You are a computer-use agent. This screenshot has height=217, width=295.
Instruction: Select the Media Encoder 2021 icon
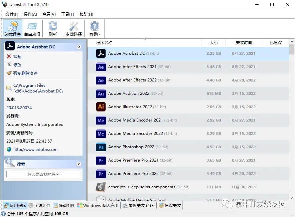point(101,120)
